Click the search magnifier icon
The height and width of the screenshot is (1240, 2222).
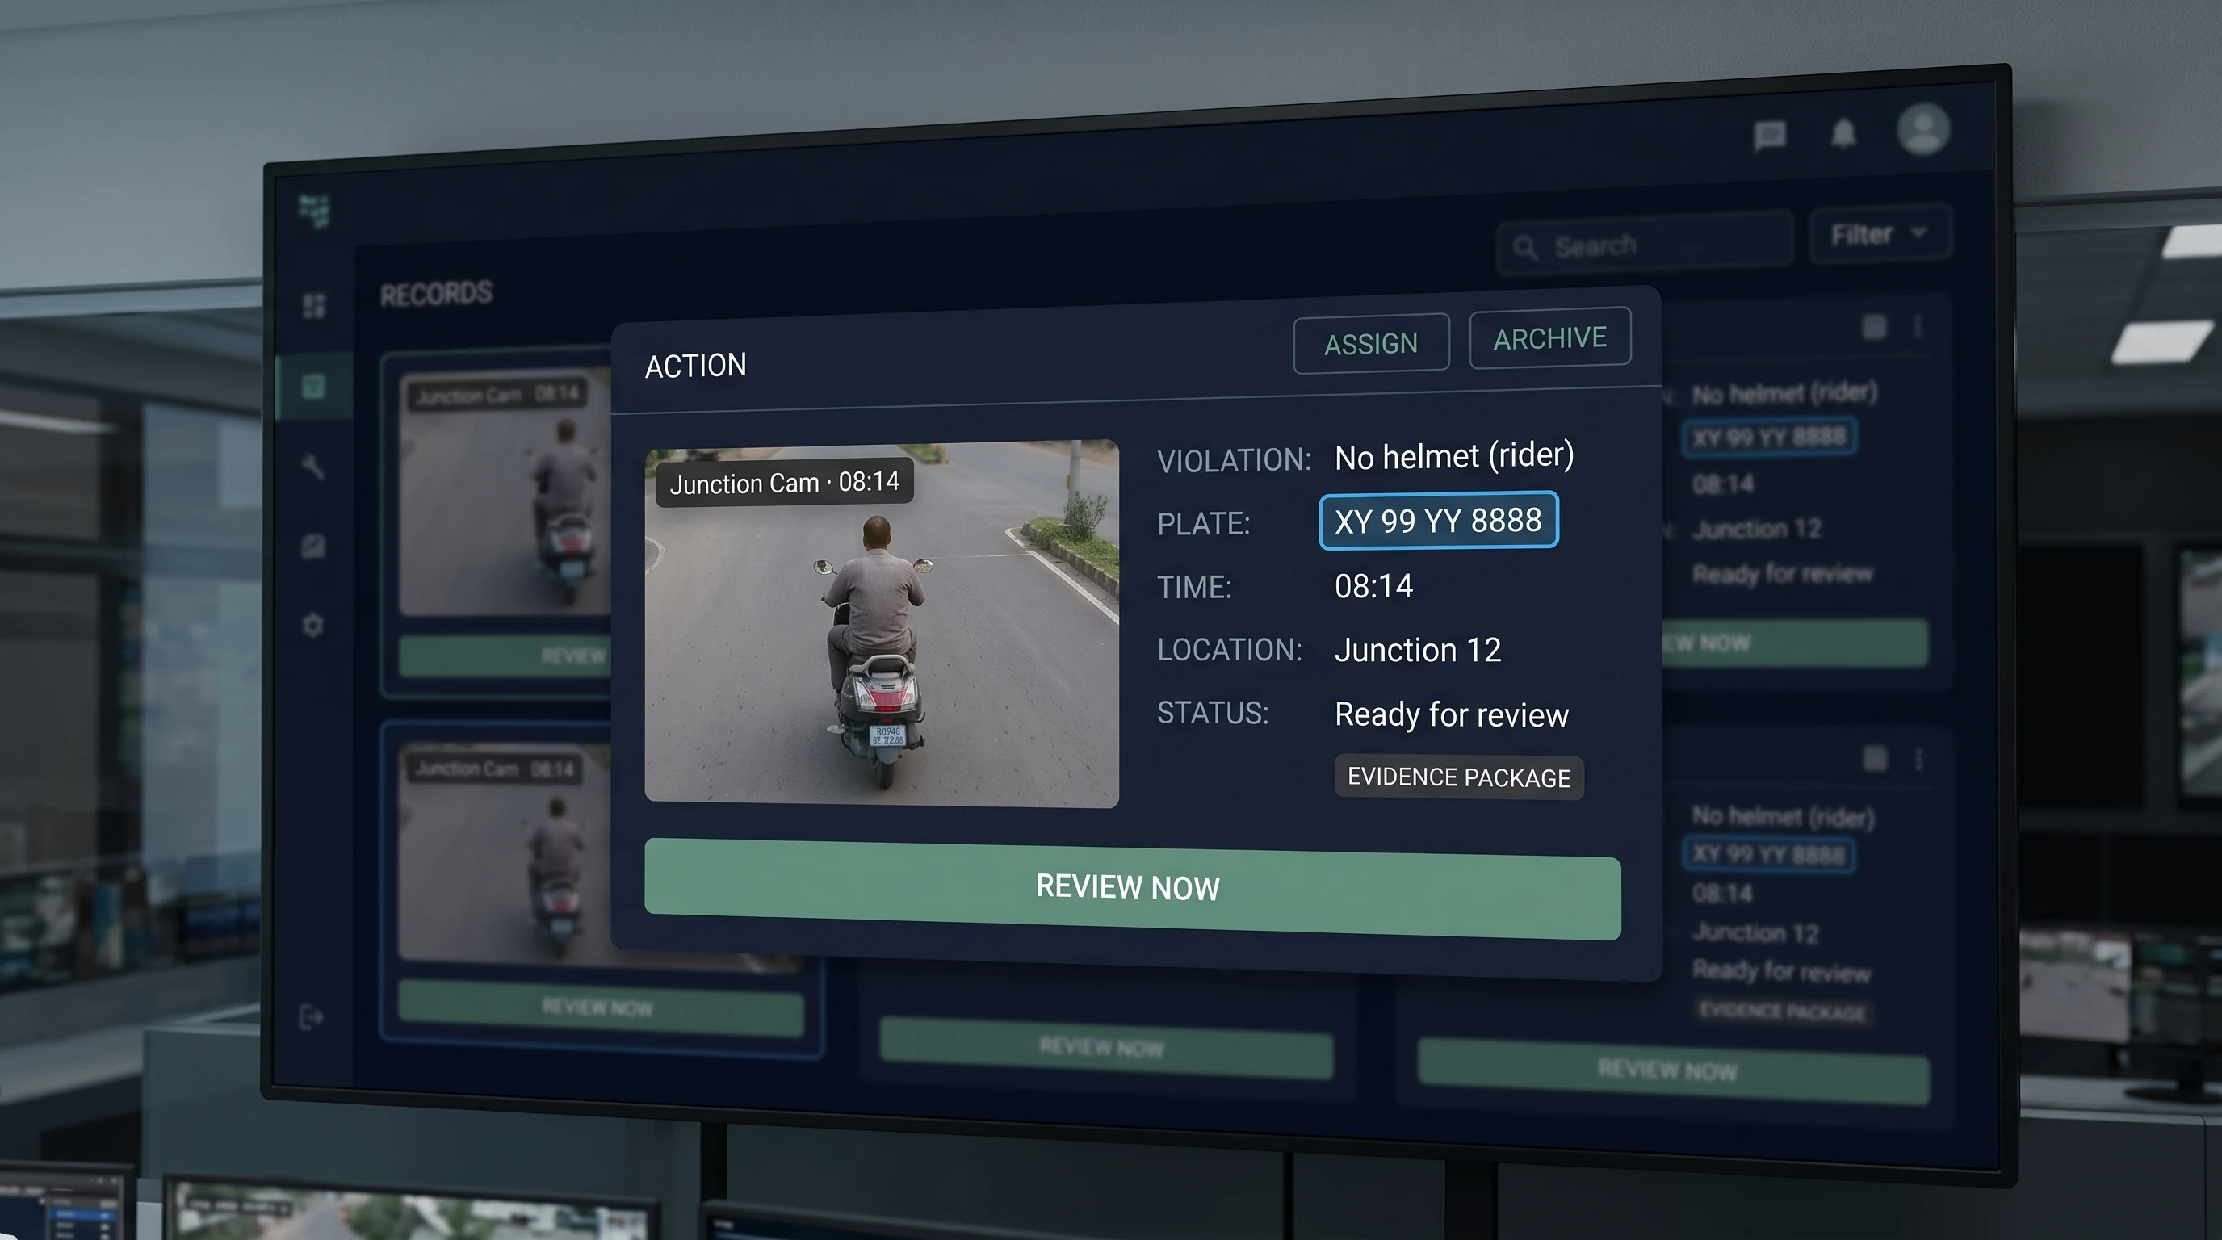1524,249
